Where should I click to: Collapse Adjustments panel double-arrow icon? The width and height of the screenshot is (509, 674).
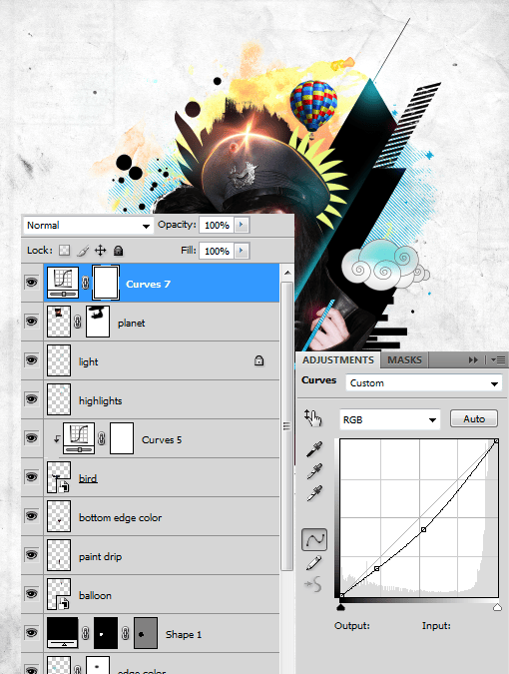(x=473, y=359)
